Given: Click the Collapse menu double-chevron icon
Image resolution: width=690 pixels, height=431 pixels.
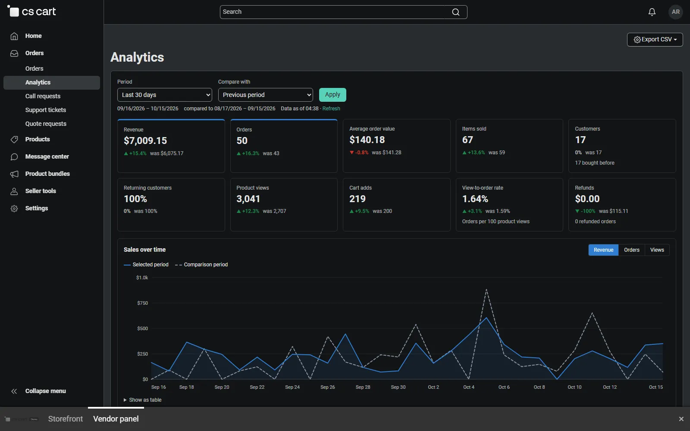Looking at the screenshot, I should pos(14,391).
